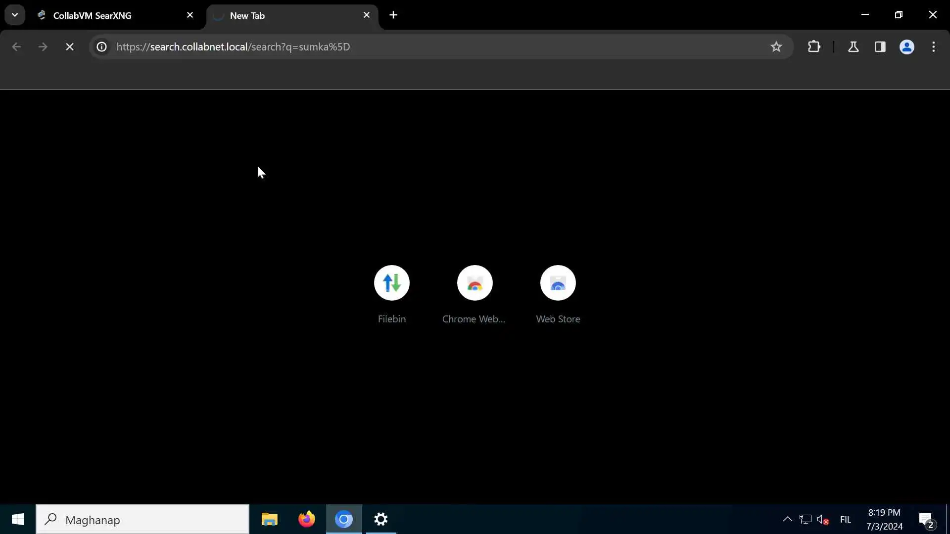Open the profile avatar menu
Viewport: 950px width, 534px height.
pyautogui.click(x=906, y=47)
